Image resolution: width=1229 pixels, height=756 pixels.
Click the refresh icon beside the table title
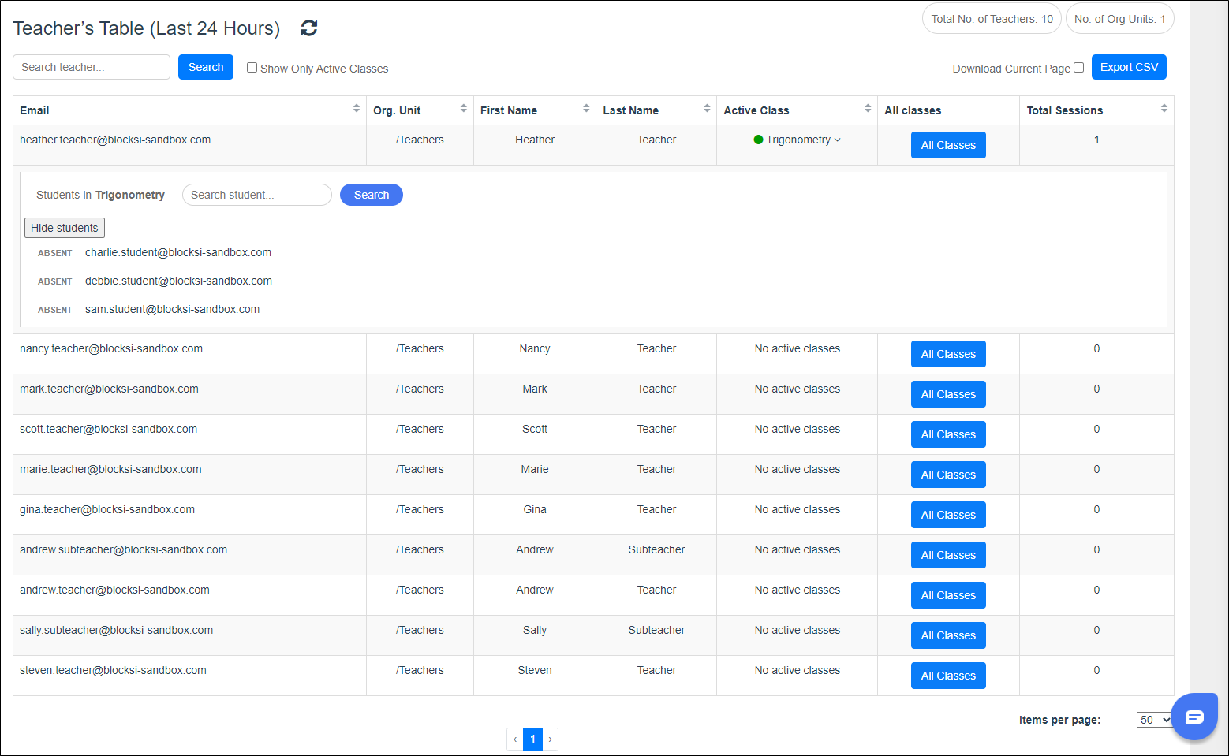[x=309, y=28]
